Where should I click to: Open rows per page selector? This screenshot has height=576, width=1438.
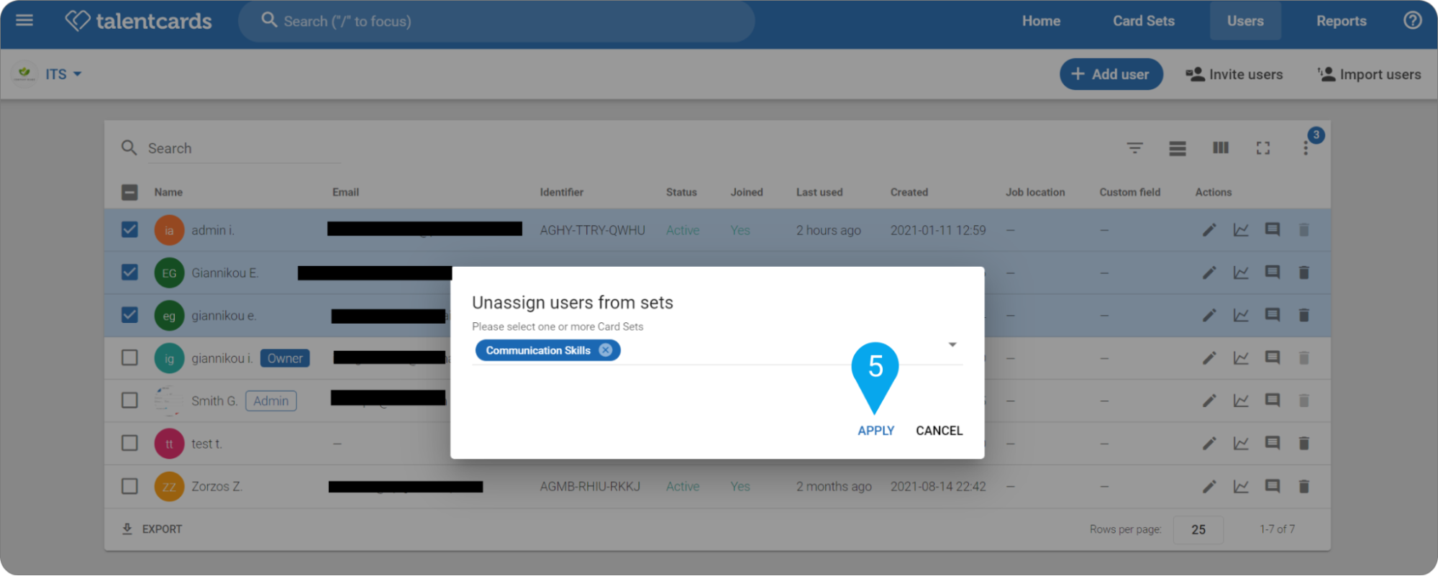[1198, 529]
